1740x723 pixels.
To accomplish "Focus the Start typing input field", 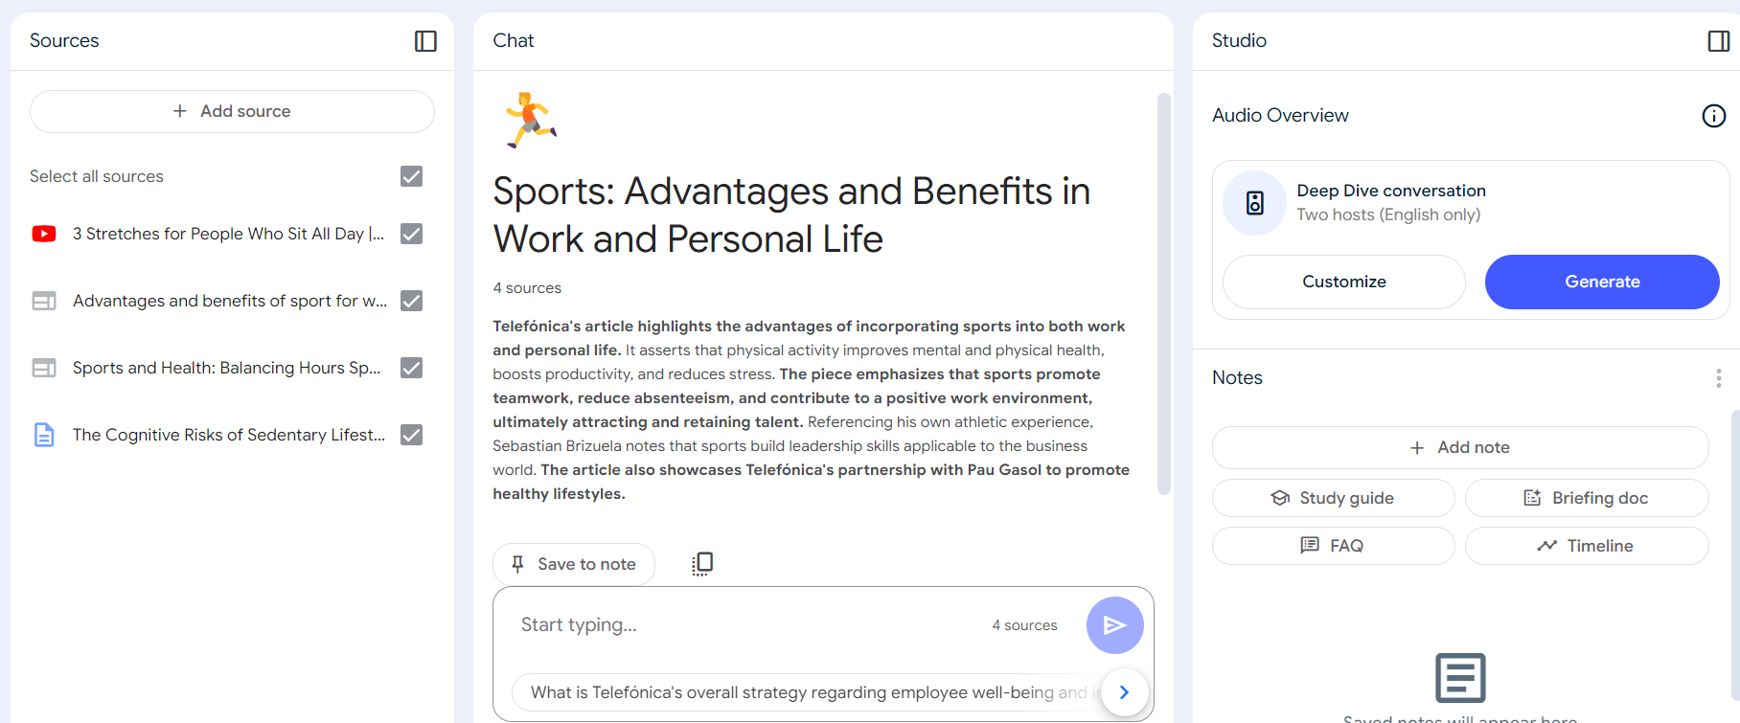I will [747, 625].
